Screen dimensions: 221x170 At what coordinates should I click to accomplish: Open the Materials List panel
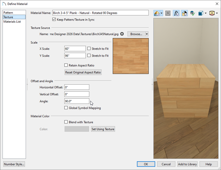[x=12, y=22]
